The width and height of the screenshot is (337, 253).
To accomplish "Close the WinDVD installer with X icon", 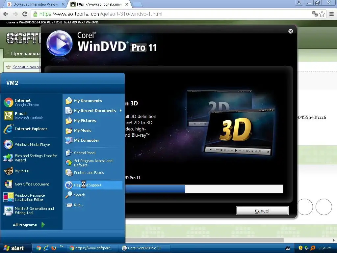I will pyautogui.click(x=291, y=31).
